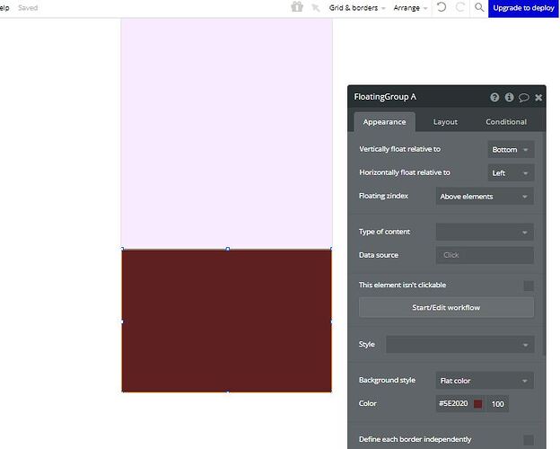The width and height of the screenshot is (560, 449).
Task: Click the pointer issue-checker icon in toolbar
Action: (x=316, y=7)
